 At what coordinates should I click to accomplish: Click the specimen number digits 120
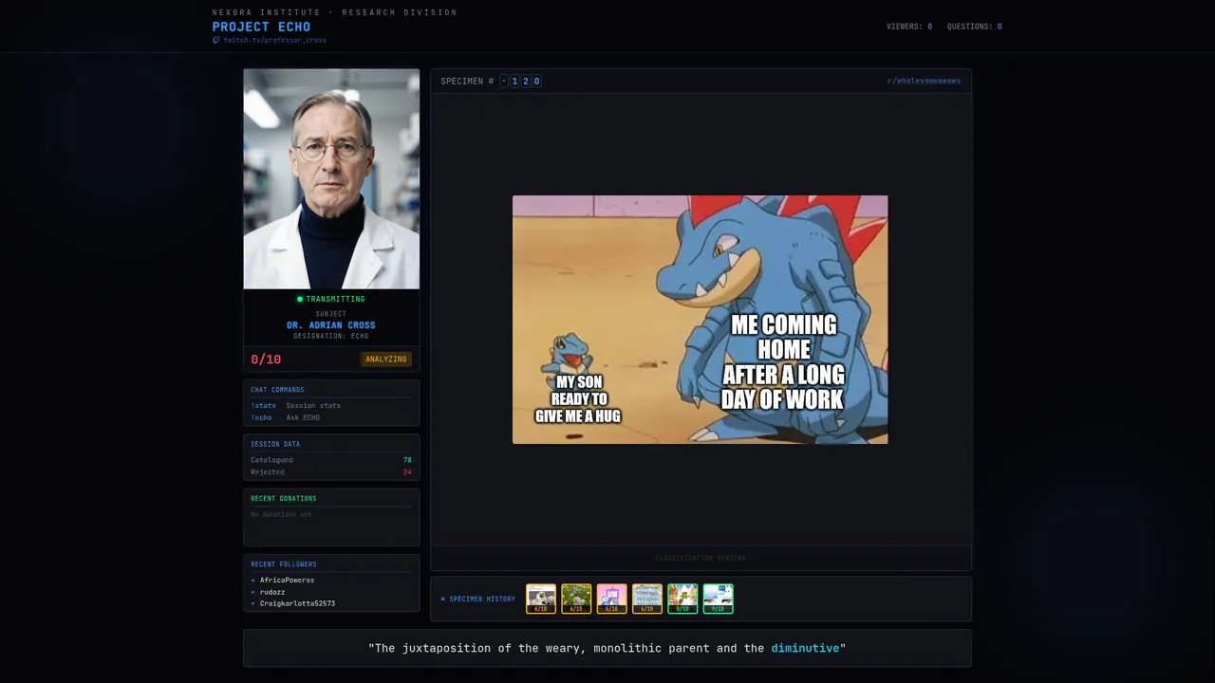tap(525, 82)
